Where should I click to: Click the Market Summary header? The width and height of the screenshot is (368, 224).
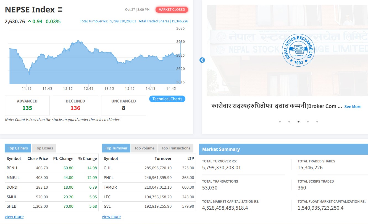tap(283, 149)
